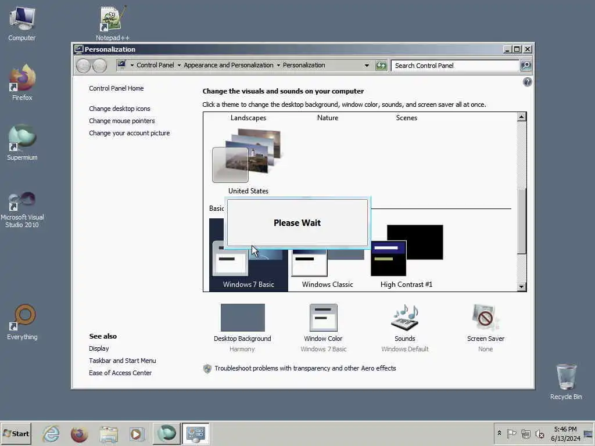This screenshot has width=595, height=446.
Task: Show hidden system tray icons
Action: (499, 433)
